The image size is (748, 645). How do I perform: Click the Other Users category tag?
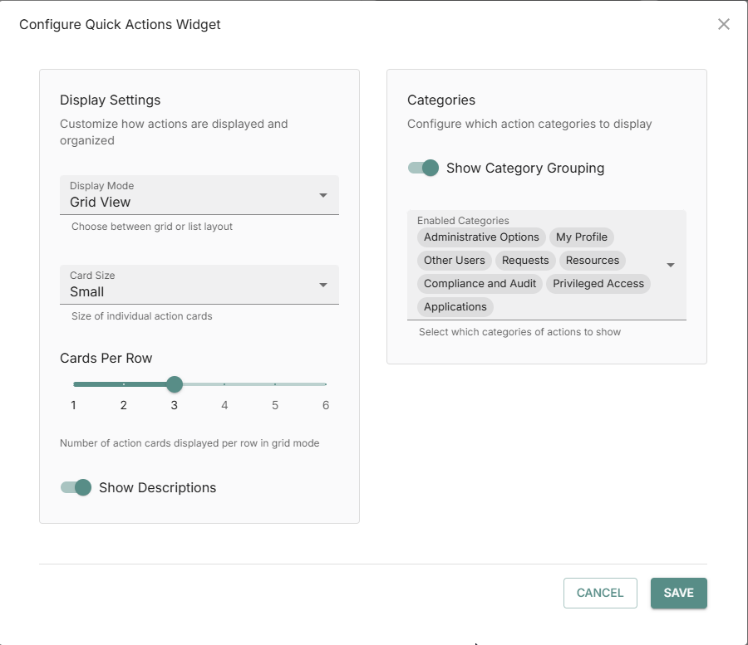(454, 260)
